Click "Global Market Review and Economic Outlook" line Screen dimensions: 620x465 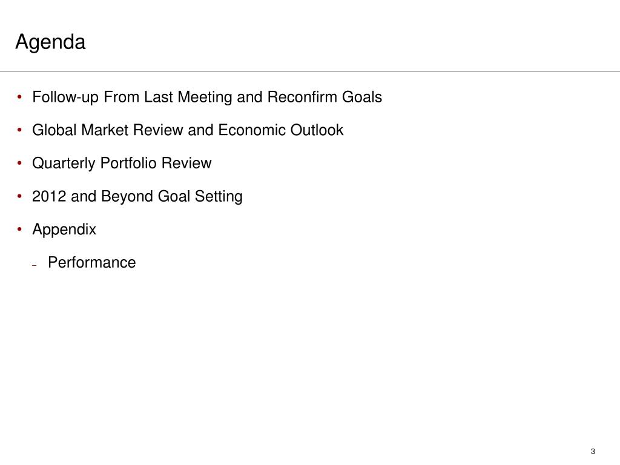188,130
